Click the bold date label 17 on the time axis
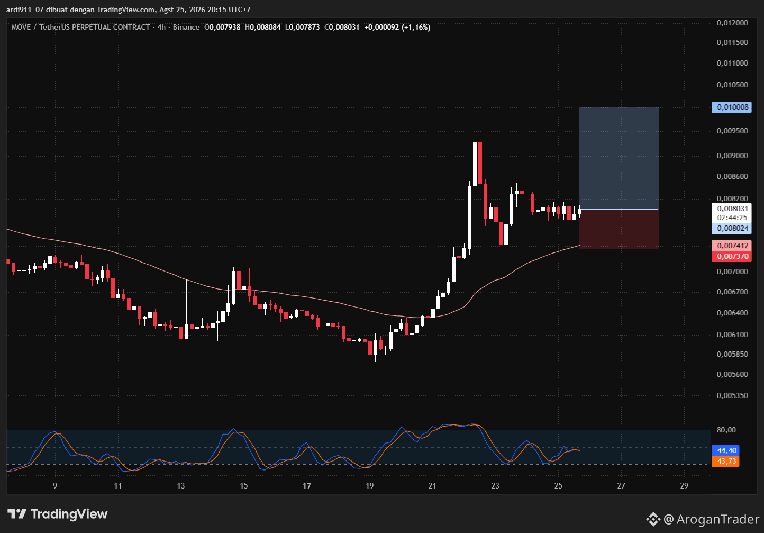 (307, 485)
